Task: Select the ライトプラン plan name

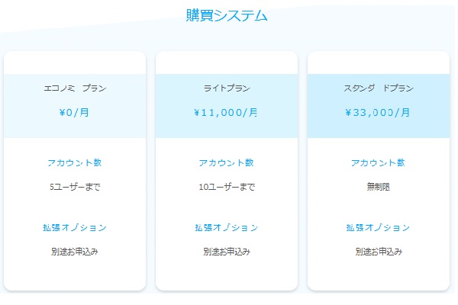Action: click(226, 88)
